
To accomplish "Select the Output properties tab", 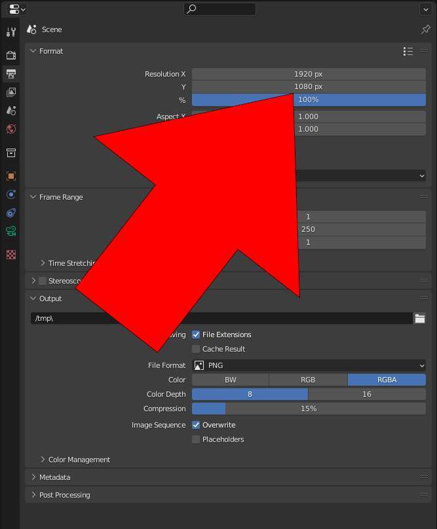I will pos(10,73).
